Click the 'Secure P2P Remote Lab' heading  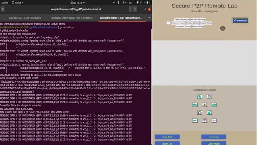(204, 6)
